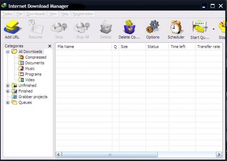Open the Help menu

[x=65, y=14]
